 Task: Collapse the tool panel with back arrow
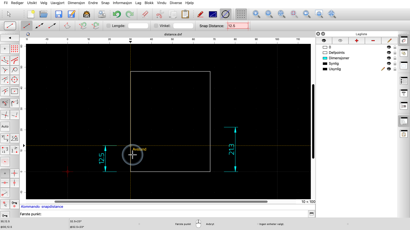tap(10, 38)
